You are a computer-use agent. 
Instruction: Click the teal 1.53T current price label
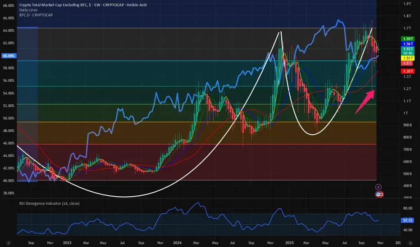[408, 49]
